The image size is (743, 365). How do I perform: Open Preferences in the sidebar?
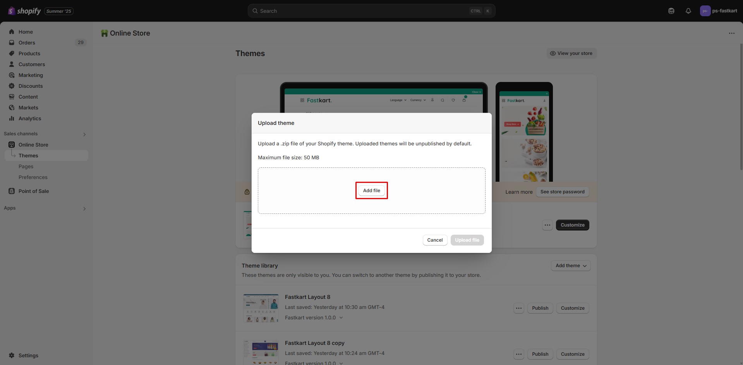pyautogui.click(x=33, y=177)
